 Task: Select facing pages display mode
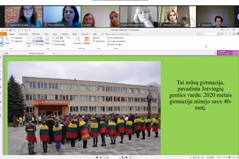(198, 157)
